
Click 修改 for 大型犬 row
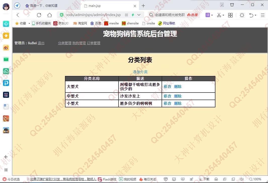click(167, 86)
